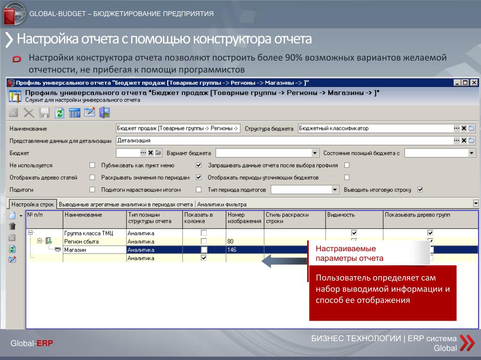This screenshot has width=481, height=360.
Task: Click cell with value 80 in Регион сбыта row
Action: click(x=245, y=241)
